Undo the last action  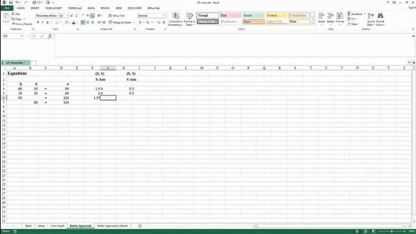pos(17,3)
